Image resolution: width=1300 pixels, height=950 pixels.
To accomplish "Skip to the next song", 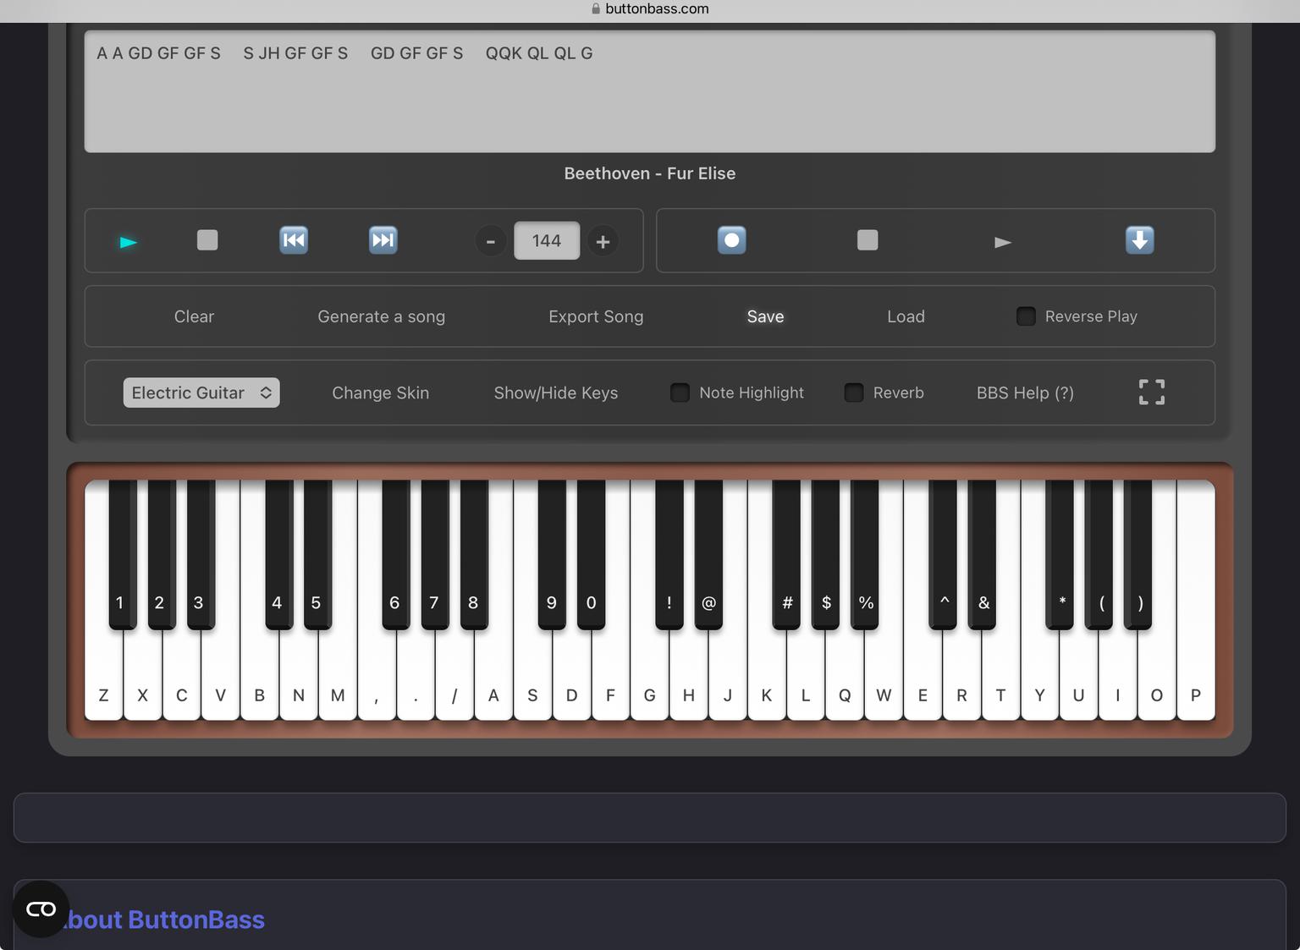I will (x=383, y=240).
